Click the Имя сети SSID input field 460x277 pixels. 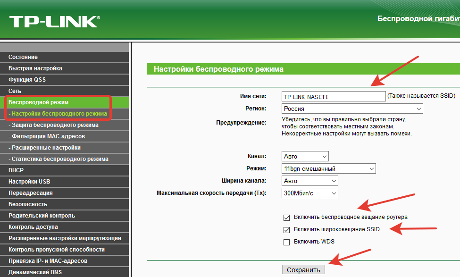coord(334,97)
